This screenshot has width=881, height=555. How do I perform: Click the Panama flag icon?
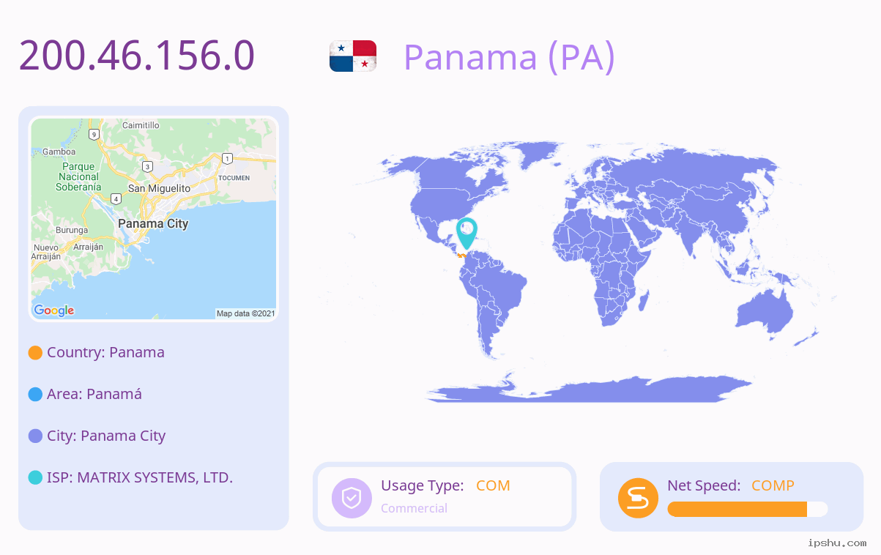pos(353,56)
